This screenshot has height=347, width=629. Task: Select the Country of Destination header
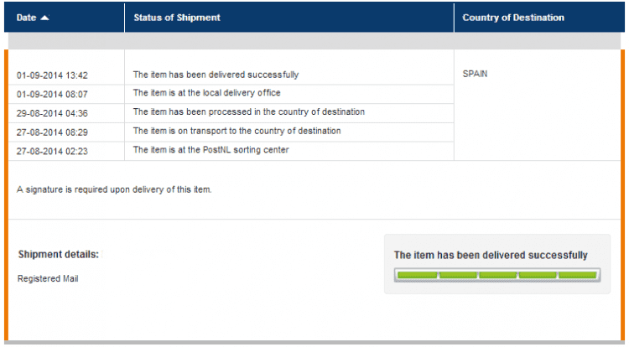[539, 18]
